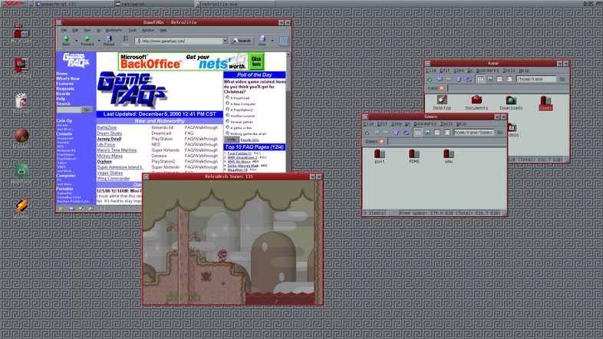Close the Games tab with its X

[x=381, y=141]
